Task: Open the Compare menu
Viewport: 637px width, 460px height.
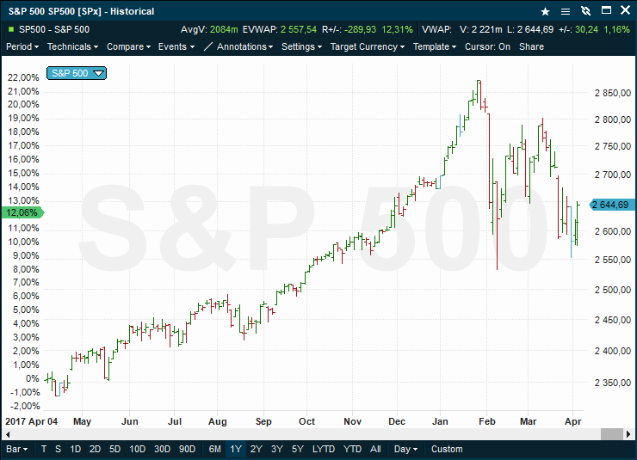Action: pos(128,46)
